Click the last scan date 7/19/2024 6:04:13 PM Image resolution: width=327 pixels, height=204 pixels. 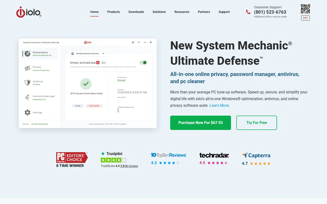[x=132, y=92]
